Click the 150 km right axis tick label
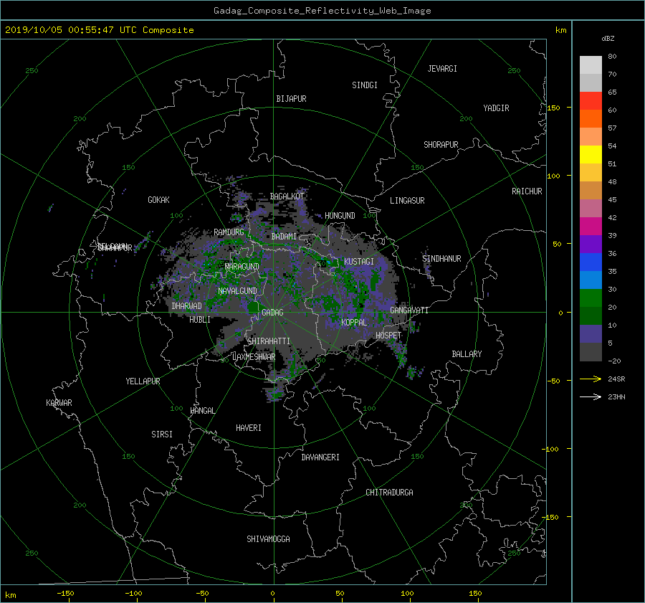The image size is (645, 603). (x=554, y=108)
